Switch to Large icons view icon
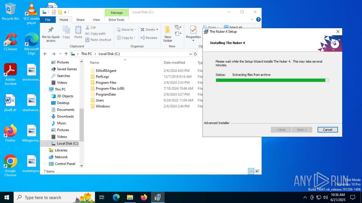Screen dimensions: 362x203 [x=257, y=171]
